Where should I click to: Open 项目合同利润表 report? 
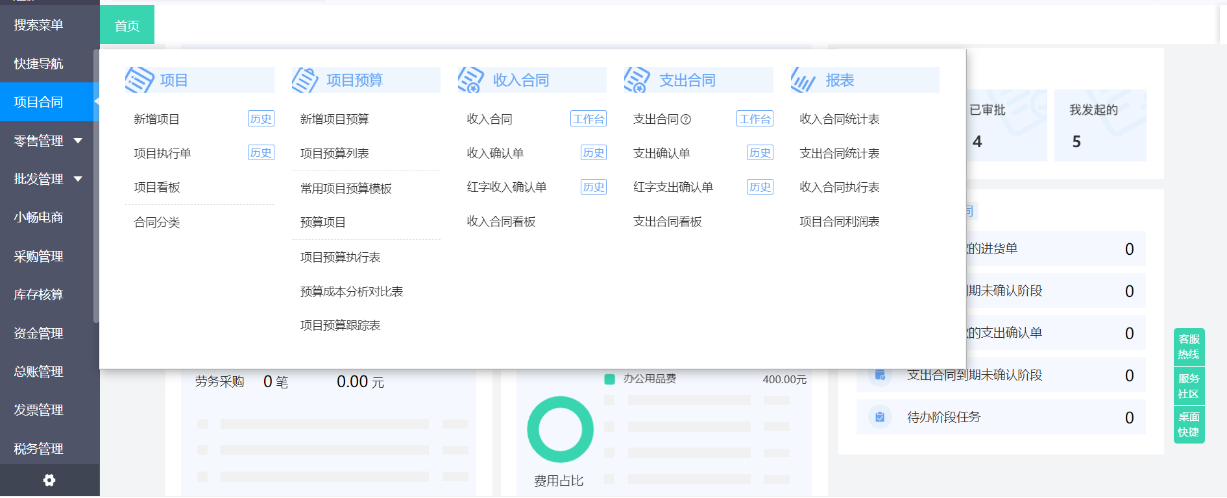[x=840, y=222]
